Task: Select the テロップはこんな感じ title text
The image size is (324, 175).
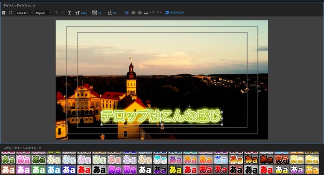Action: click(x=161, y=116)
